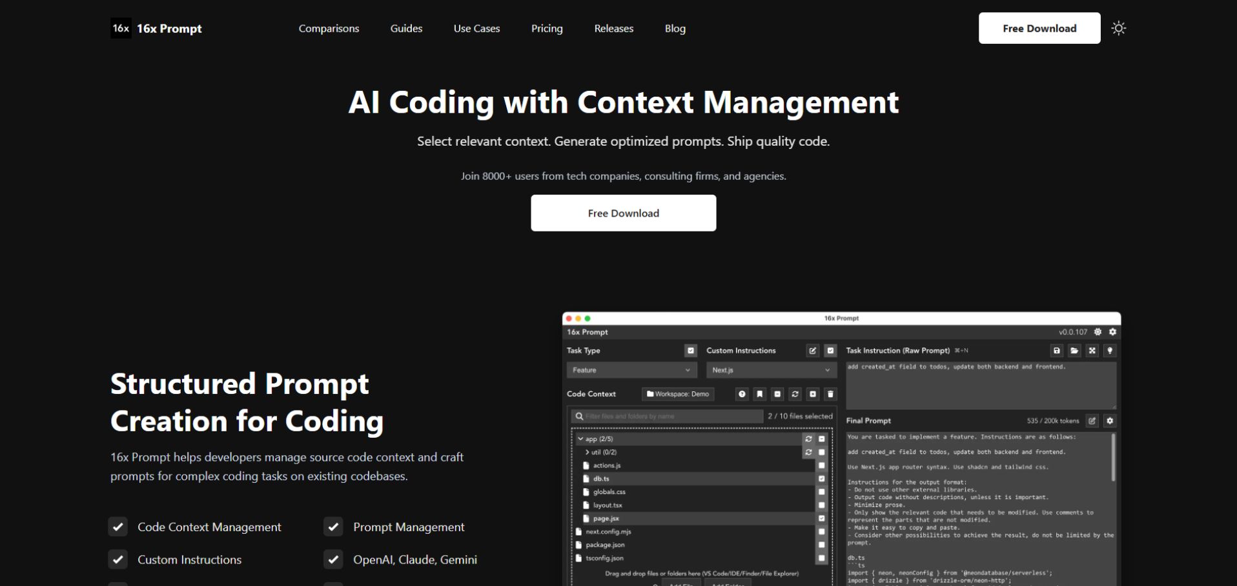The image size is (1237, 586).
Task: Uncheck the page.jsx file checkbox
Action: (822, 518)
